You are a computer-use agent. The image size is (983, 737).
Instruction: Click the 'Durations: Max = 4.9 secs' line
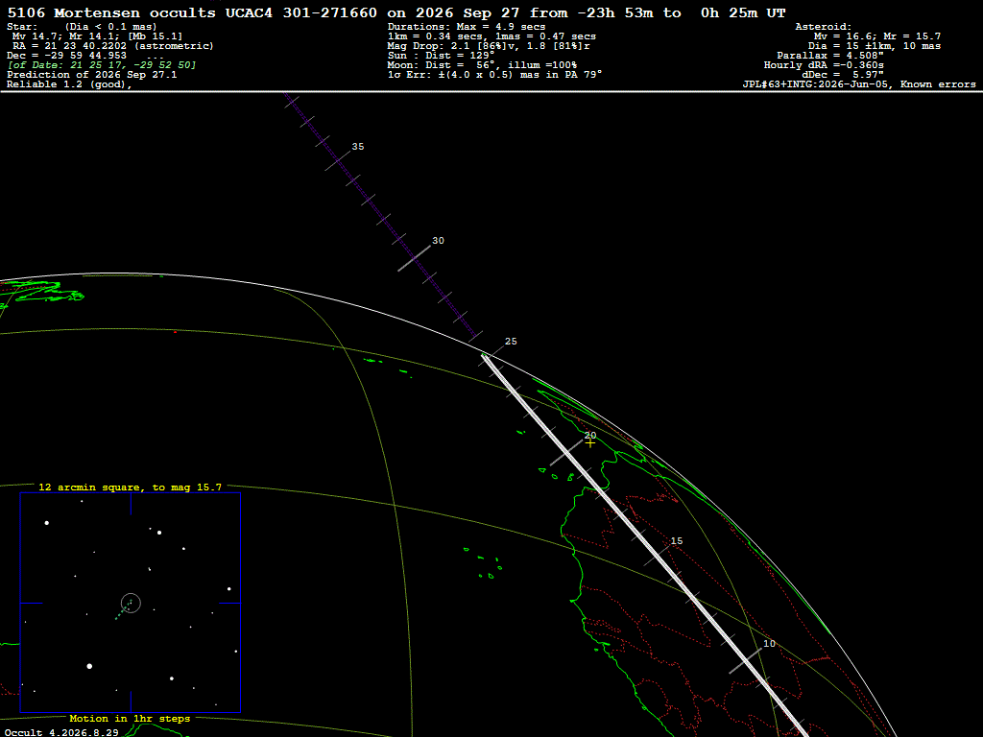467,27
